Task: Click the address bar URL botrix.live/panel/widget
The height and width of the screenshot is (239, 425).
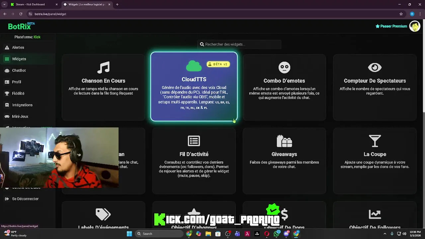Action: pyautogui.click(x=50, y=14)
